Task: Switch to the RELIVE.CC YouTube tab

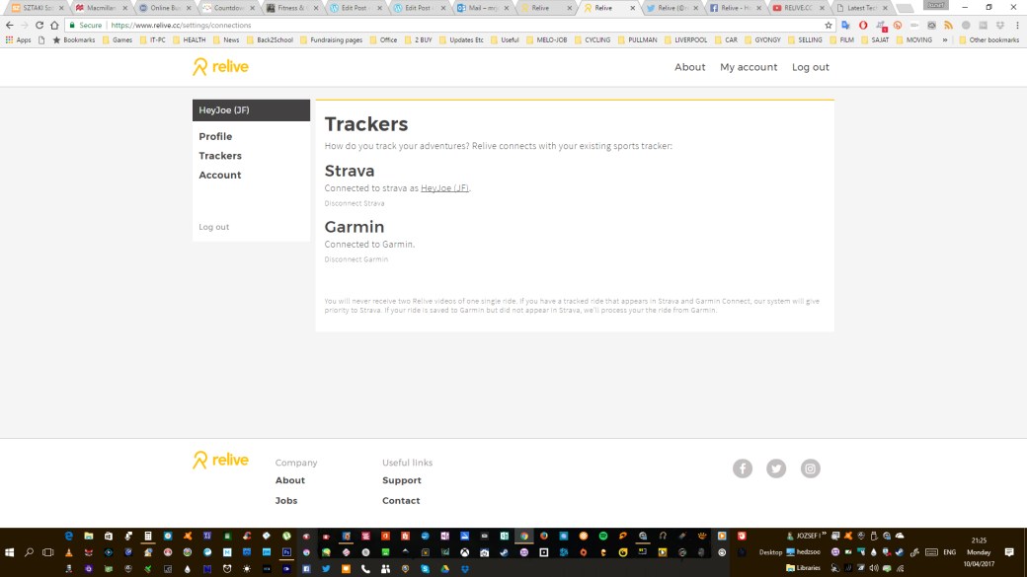Action: click(x=791, y=8)
